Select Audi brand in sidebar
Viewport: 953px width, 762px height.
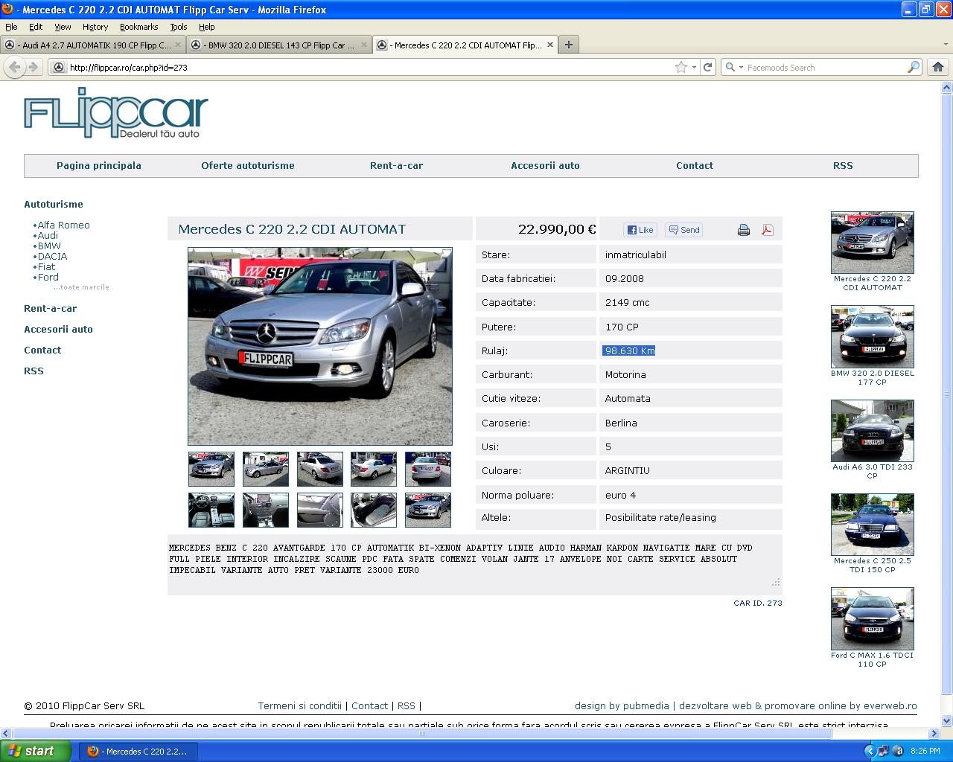(48, 235)
